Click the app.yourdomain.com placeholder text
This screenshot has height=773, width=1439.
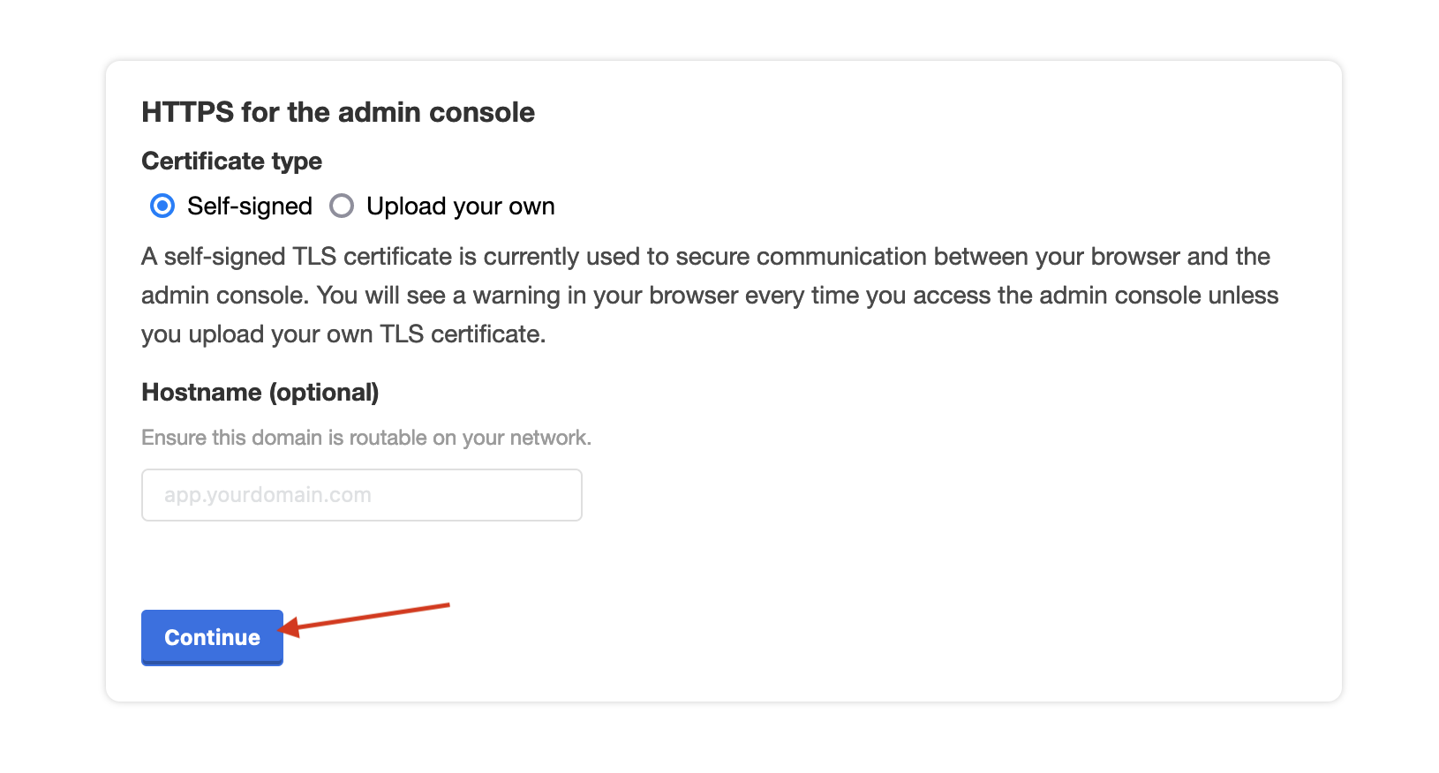click(x=267, y=495)
